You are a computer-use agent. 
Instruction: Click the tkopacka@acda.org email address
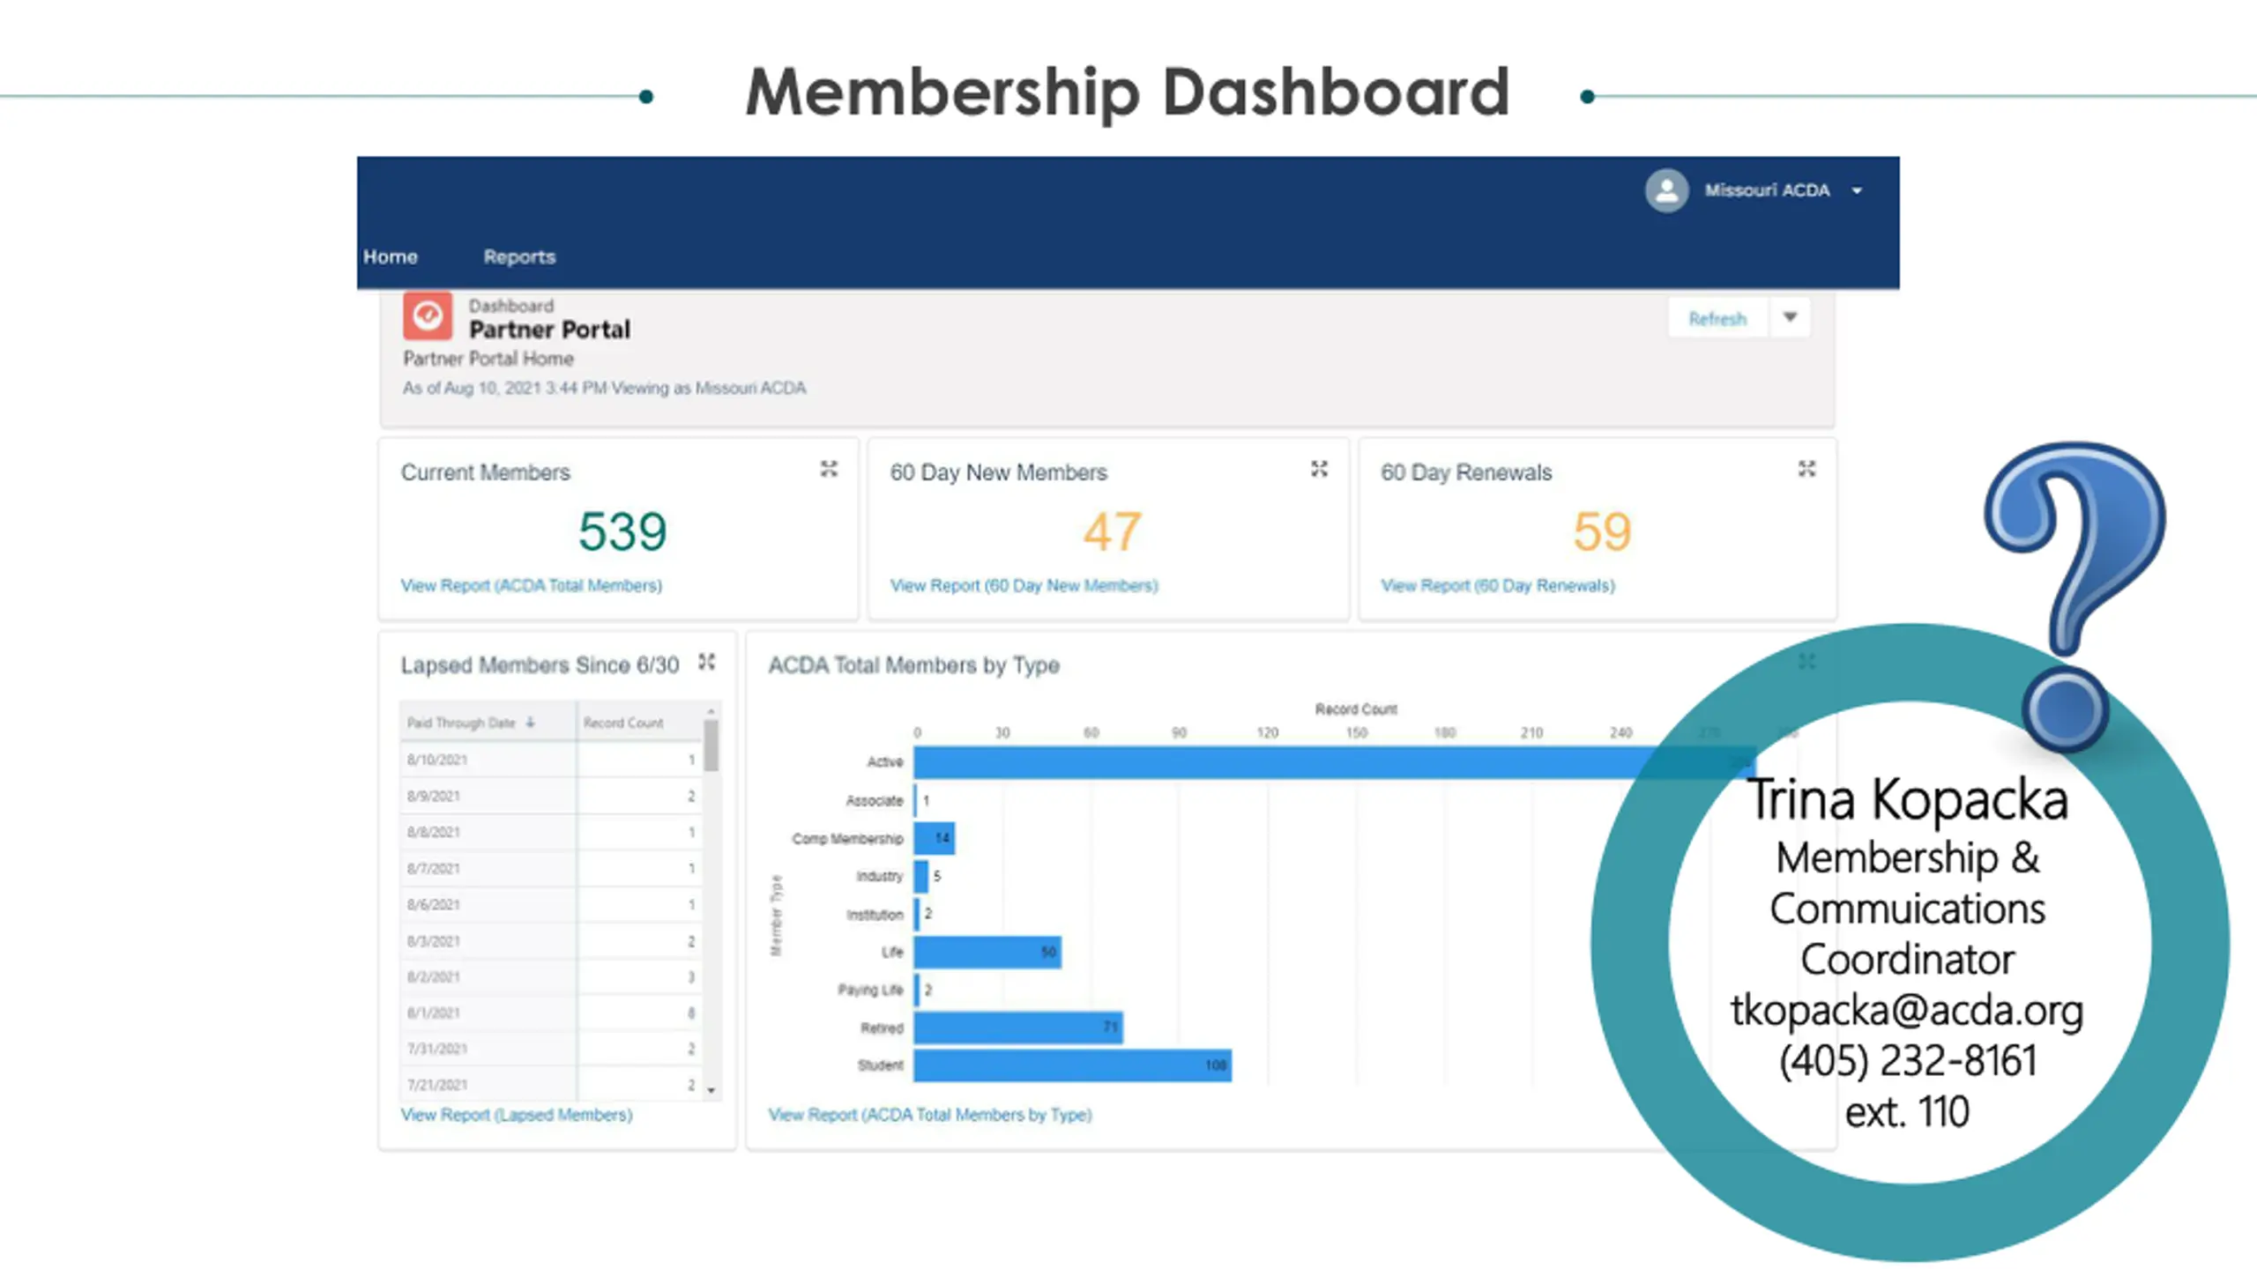1907,1010
